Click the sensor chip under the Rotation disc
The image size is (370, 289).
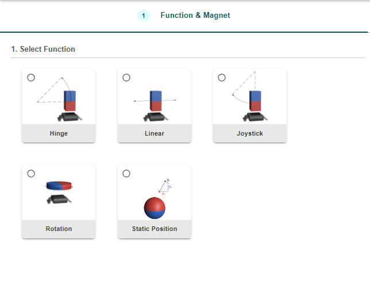[59, 199]
